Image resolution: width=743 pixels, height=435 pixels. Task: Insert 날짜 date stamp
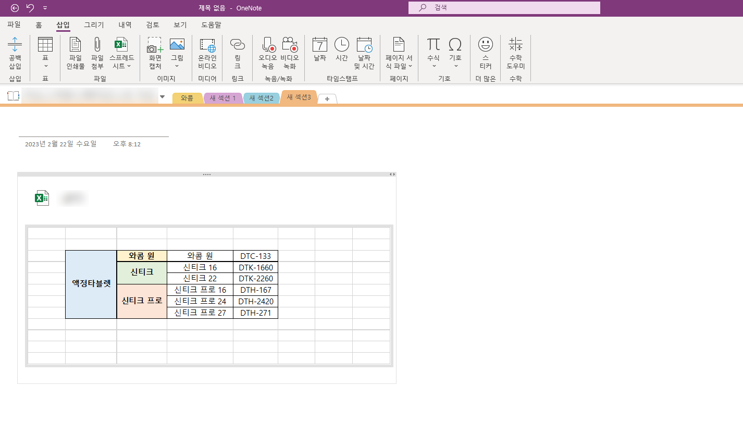(x=320, y=49)
